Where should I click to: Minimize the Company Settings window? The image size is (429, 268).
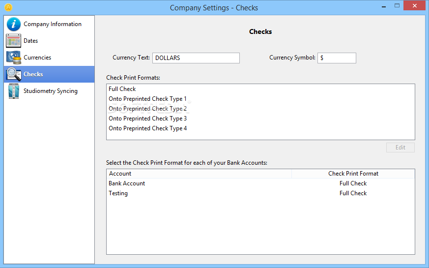384,6
